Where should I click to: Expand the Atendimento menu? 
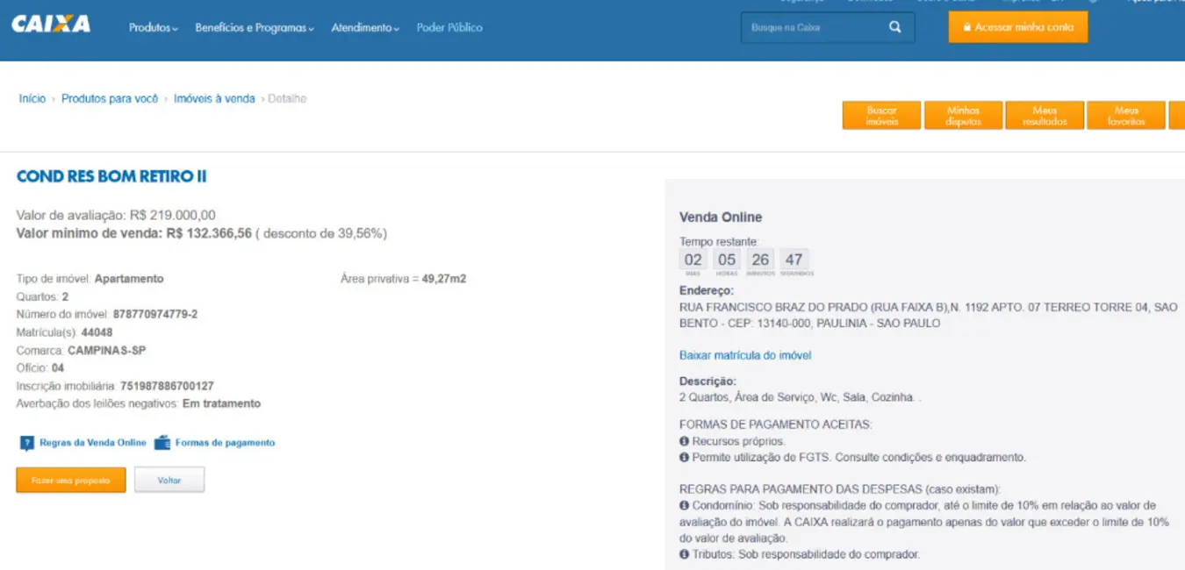click(x=364, y=28)
